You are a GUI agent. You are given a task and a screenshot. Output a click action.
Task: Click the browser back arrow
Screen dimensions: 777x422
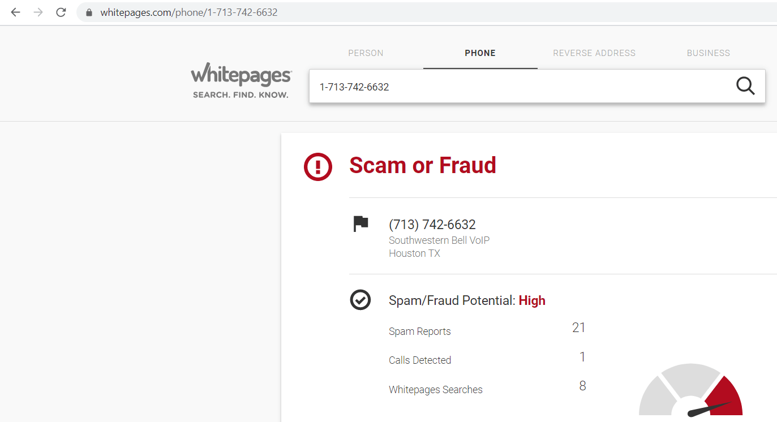tap(15, 12)
